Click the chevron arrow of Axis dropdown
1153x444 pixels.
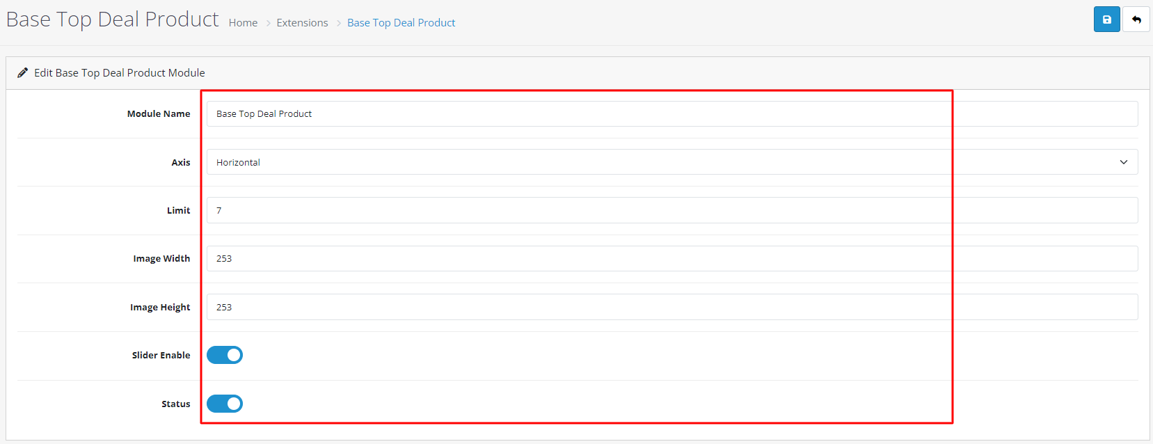pos(1123,162)
